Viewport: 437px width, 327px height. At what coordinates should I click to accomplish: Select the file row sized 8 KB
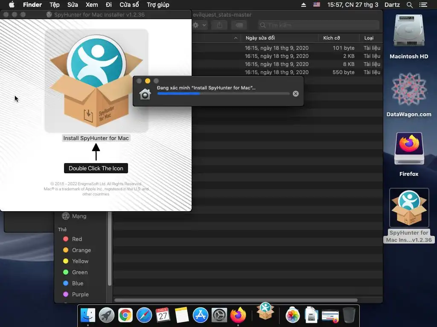pyautogui.click(x=287, y=64)
